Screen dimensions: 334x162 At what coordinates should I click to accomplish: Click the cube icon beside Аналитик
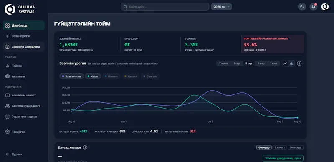coord(8,76)
